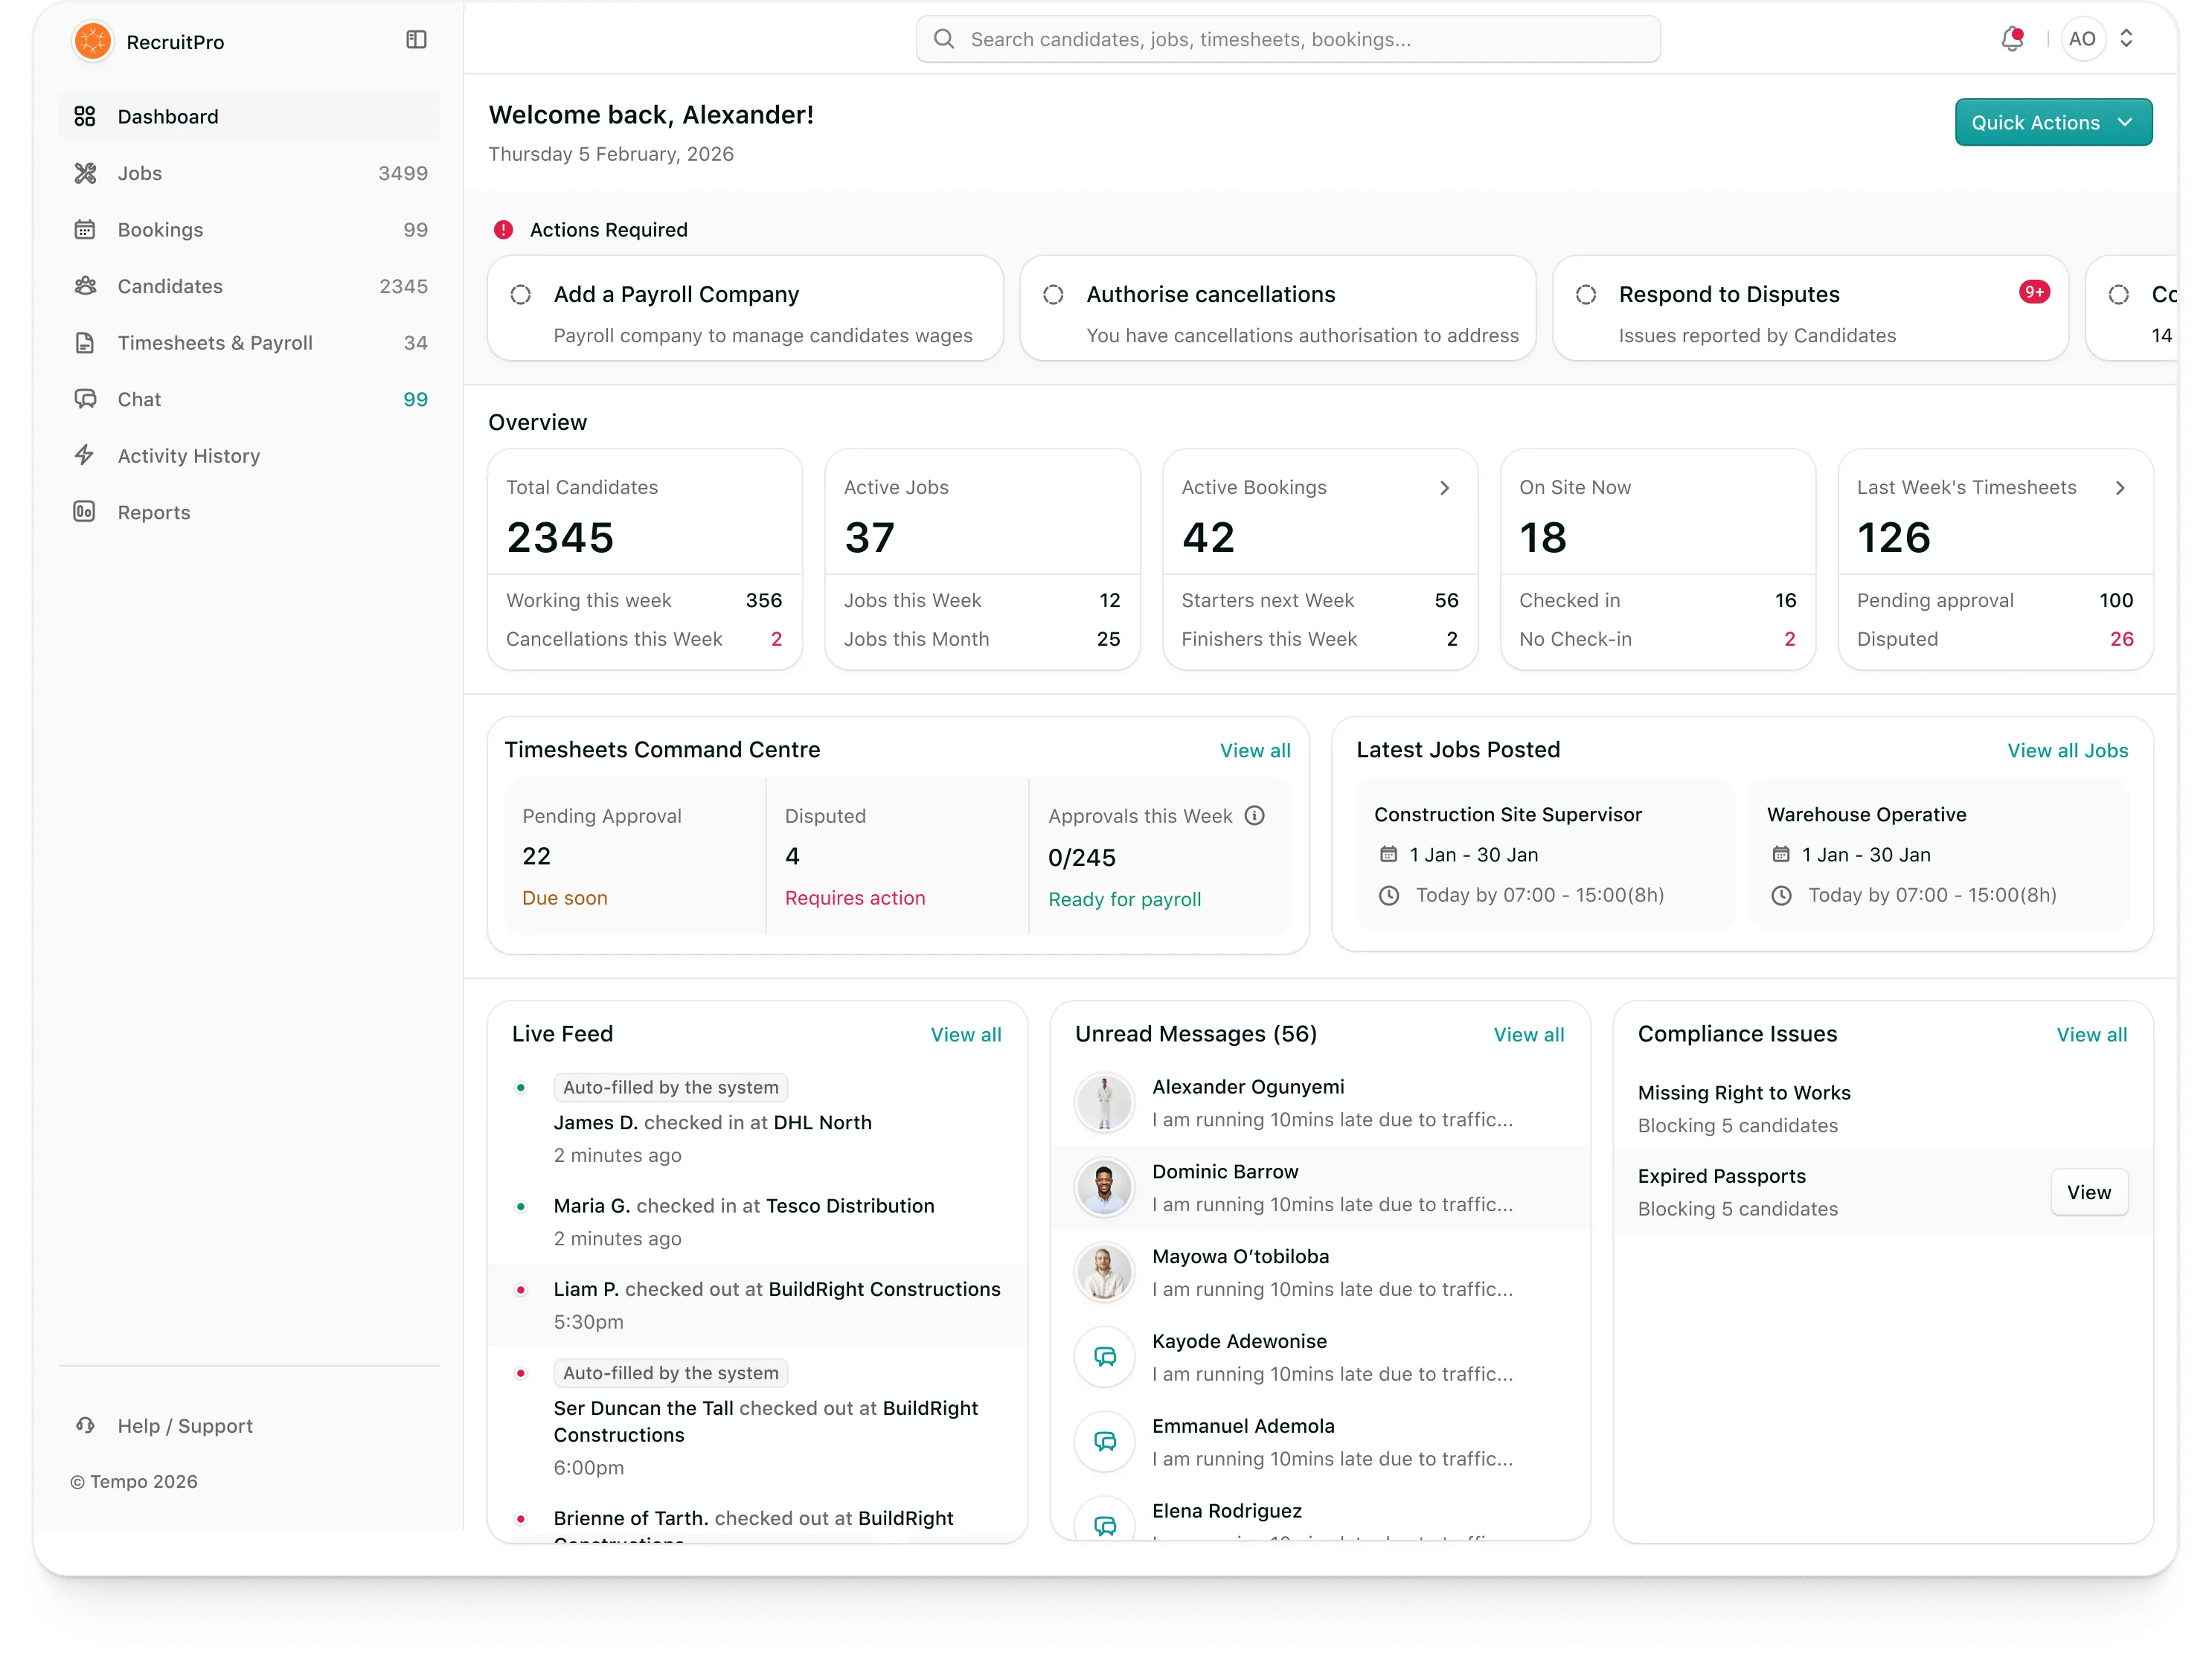The height and width of the screenshot is (1679, 2212).
Task: Tick circle on Authorise cancellations
Action: point(1053,295)
